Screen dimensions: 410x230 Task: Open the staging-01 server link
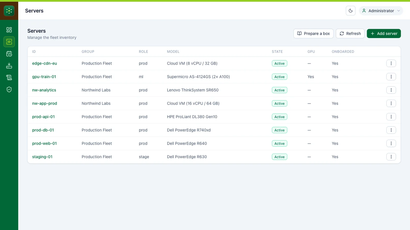(42, 157)
